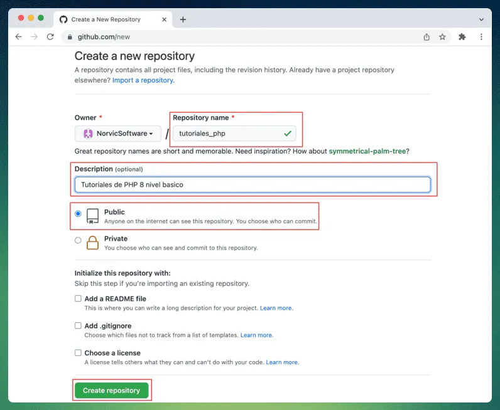Use the suggested name symmetrical-palm-tree
Image resolution: width=500 pixels, height=410 pixels.
click(x=367, y=151)
